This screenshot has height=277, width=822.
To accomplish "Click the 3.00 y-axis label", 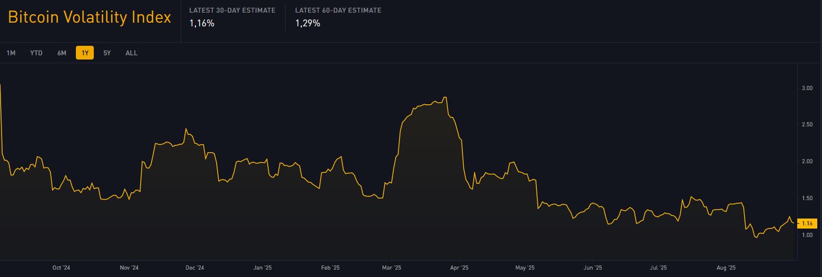I will pyautogui.click(x=807, y=88).
